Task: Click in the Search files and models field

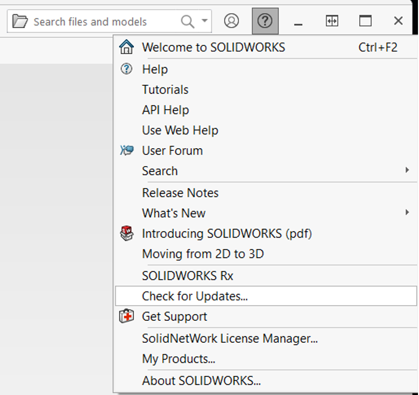Action: (x=97, y=22)
